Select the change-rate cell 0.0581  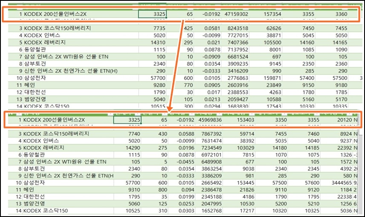[x=207, y=29]
